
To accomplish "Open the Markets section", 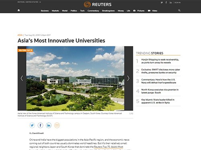I will coord(55,11).
